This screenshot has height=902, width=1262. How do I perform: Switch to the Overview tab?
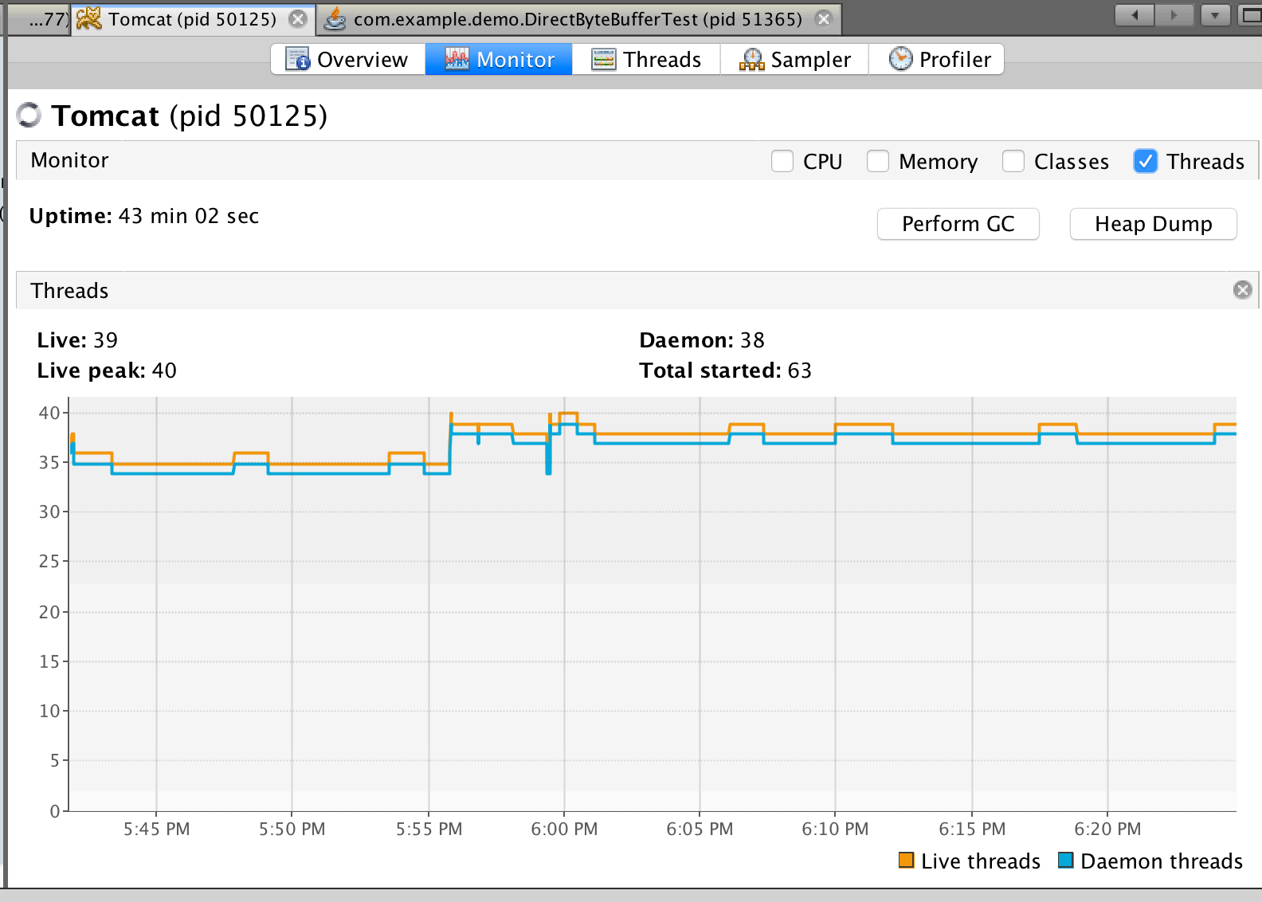coord(348,59)
